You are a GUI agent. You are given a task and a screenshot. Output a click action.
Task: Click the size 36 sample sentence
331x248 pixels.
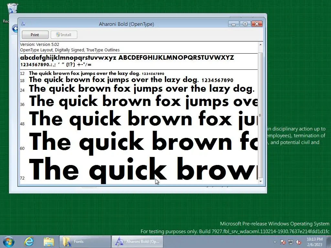(x=143, y=101)
